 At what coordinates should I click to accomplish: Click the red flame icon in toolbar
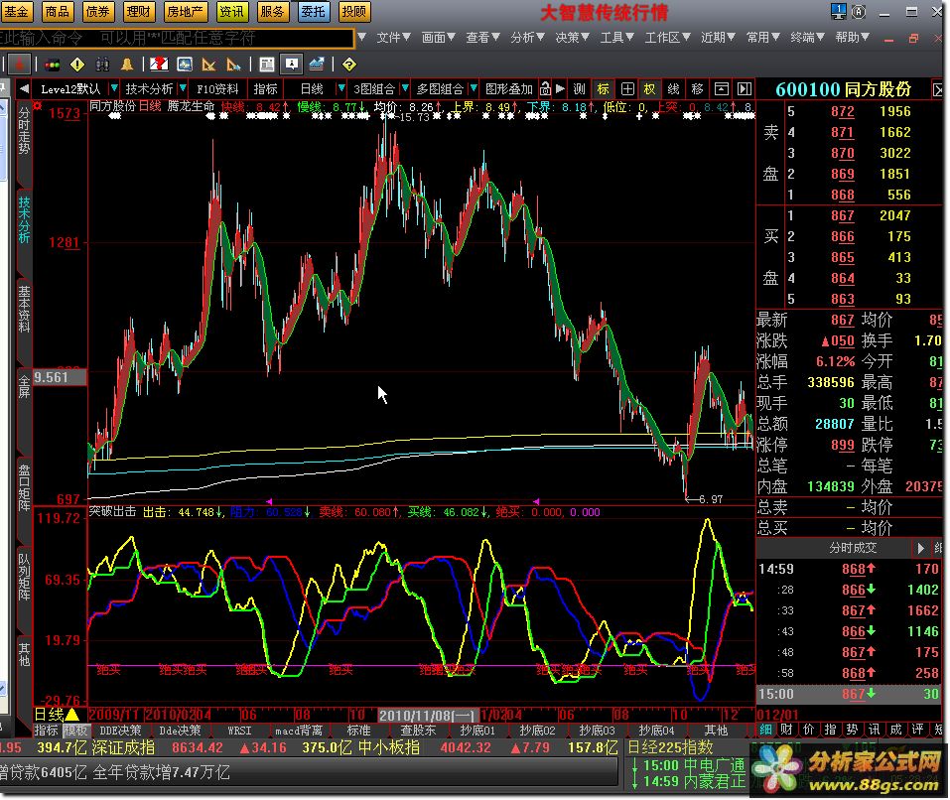tap(20, 65)
